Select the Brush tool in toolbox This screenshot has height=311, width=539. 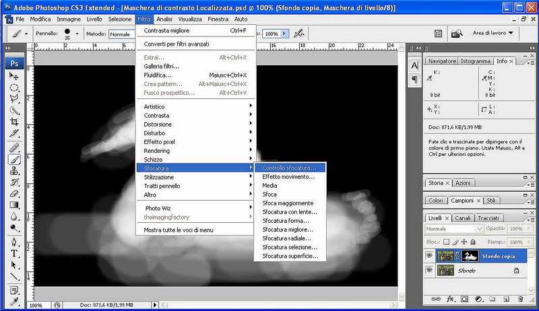click(14, 160)
